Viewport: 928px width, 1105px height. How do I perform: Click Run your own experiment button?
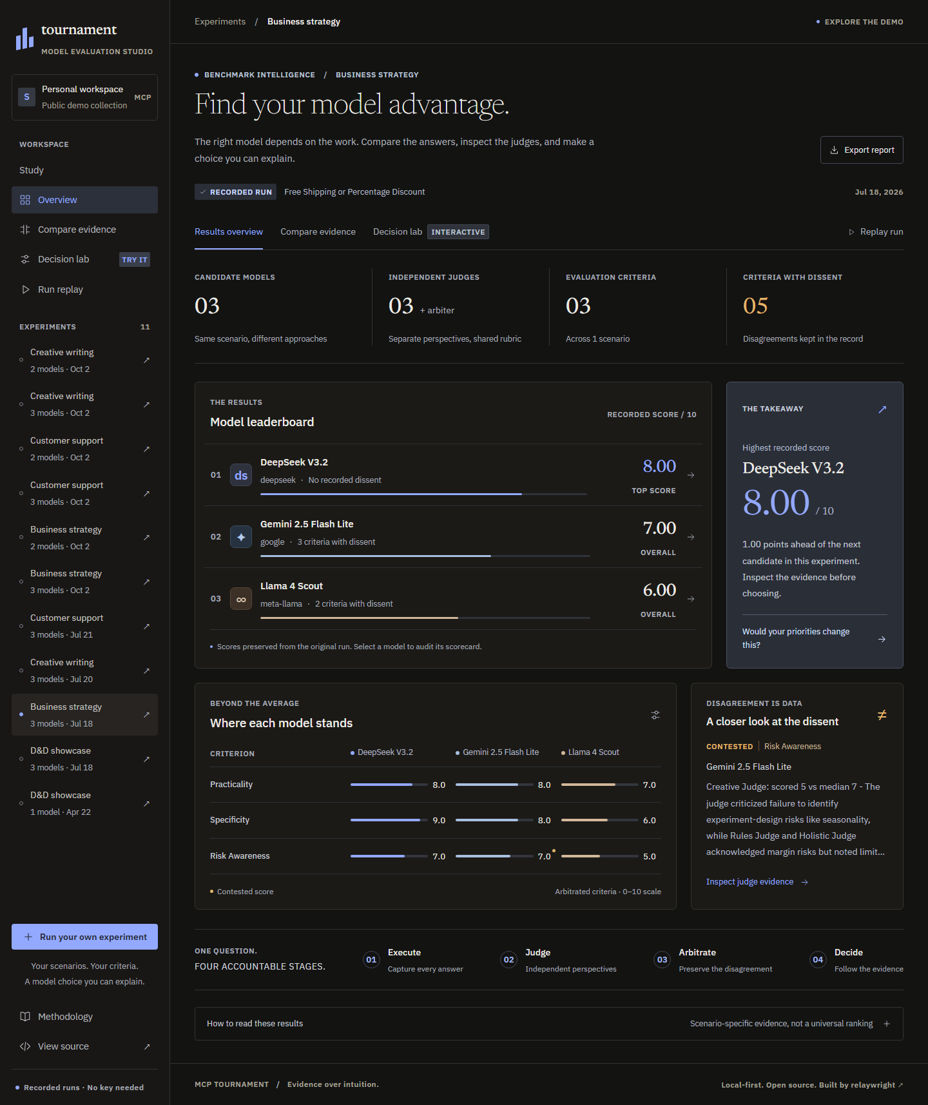coord(84,937)
